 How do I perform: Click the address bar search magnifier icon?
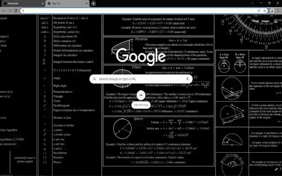(x=23, y=11)
